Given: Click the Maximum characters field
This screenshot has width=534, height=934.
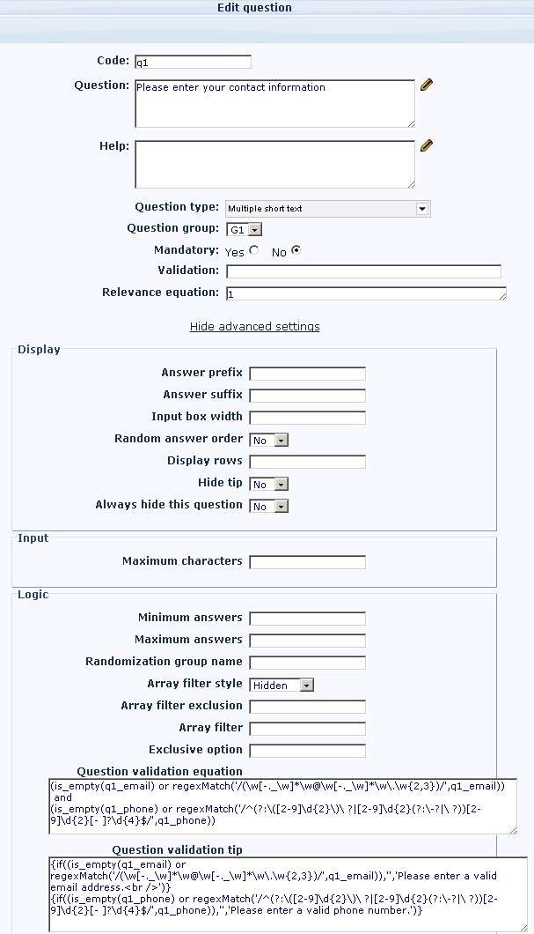Looking at the screenshot, I should click(307, 562).
